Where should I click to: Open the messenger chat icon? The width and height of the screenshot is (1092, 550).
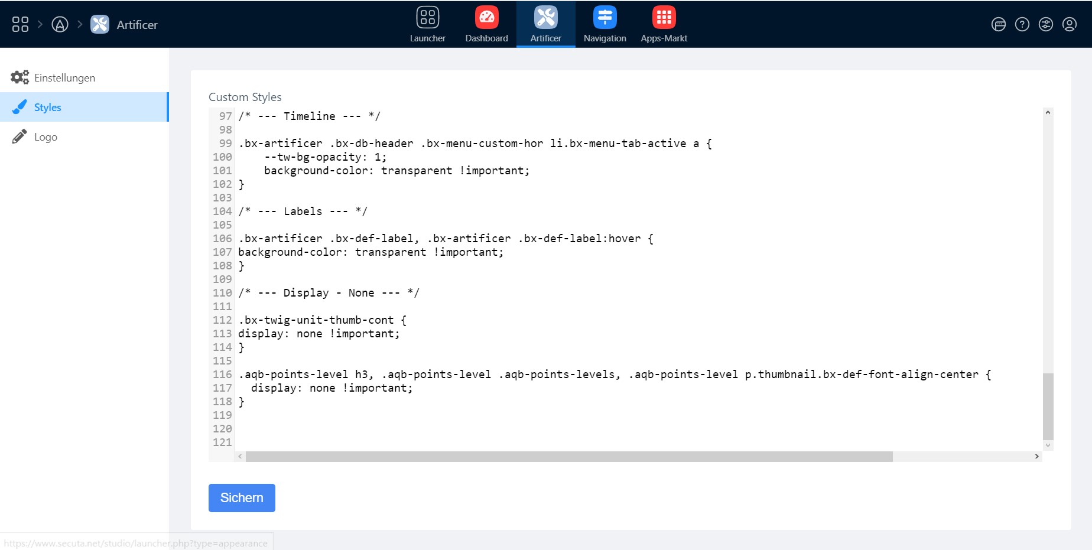pos(999,24)
